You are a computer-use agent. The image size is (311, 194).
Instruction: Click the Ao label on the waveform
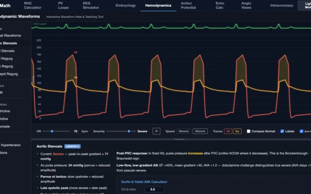click(x=76, y=77)
